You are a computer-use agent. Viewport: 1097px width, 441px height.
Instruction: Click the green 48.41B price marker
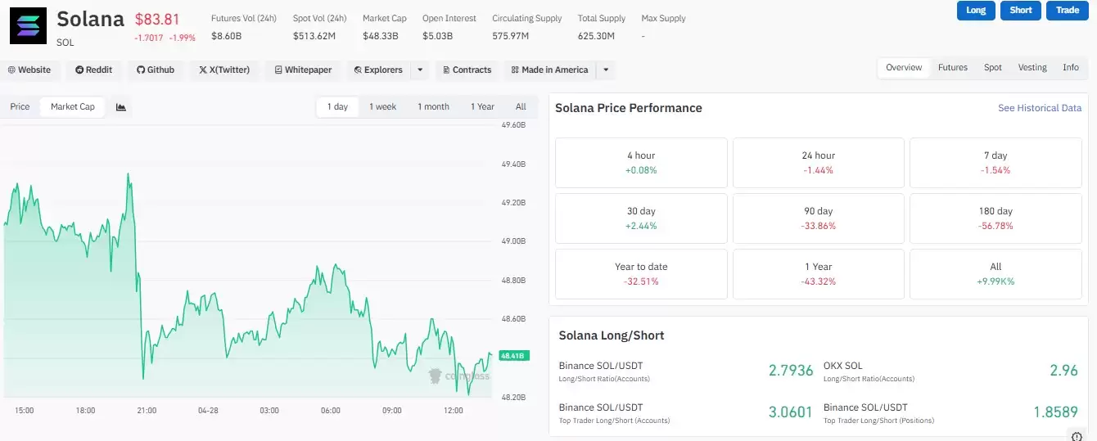(513, 356)
